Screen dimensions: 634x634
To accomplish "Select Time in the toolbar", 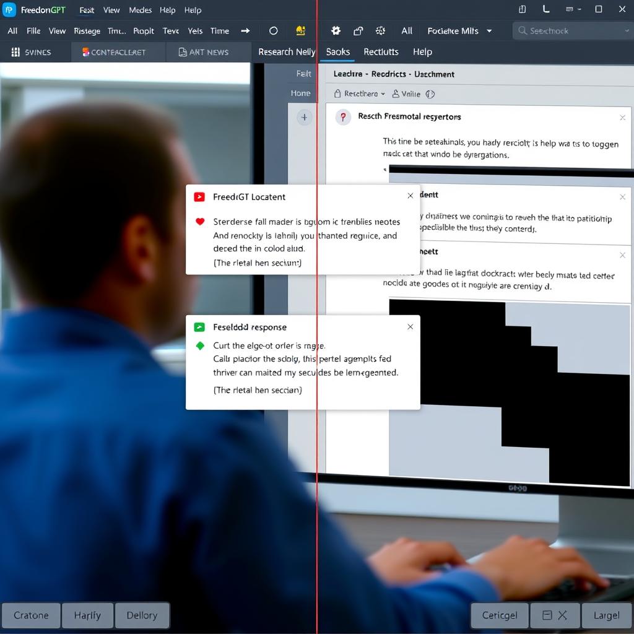I will click(x=220, y=31).
